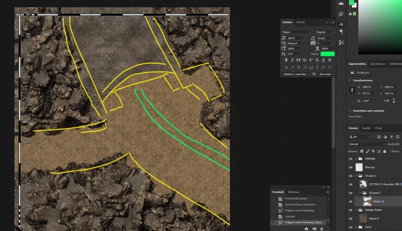402x231 pixels.
Task: Hide the Ebene 12 layer
Action: click(x=351, y=201)
